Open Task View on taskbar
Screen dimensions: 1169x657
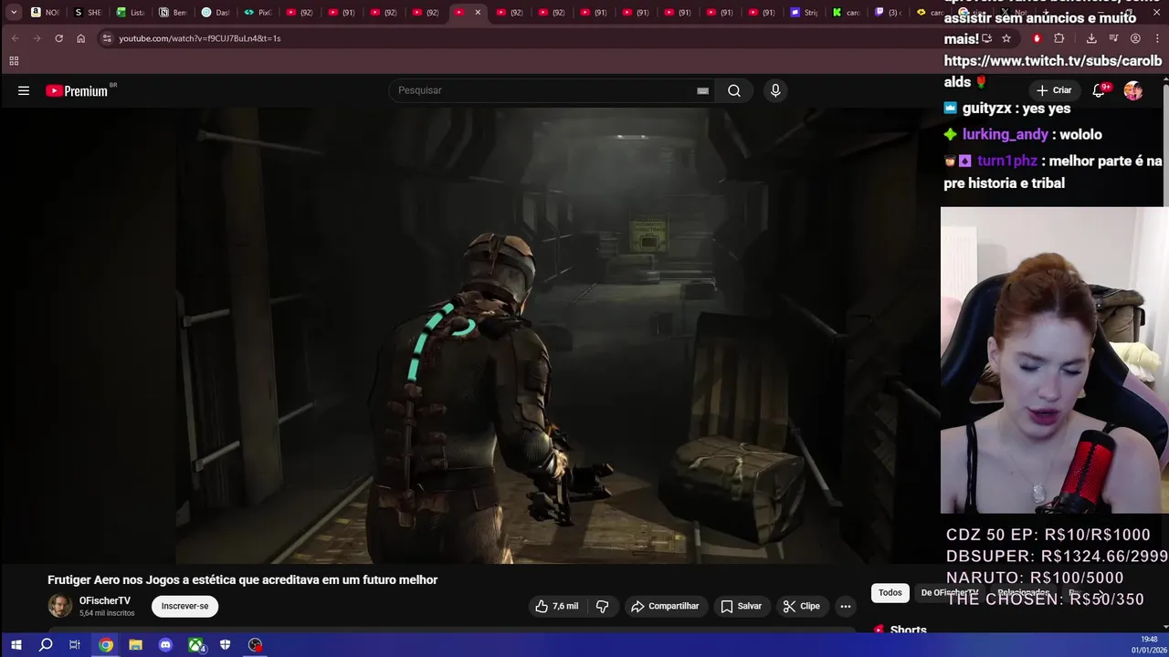pyautogui.click(x=75, y=645)
